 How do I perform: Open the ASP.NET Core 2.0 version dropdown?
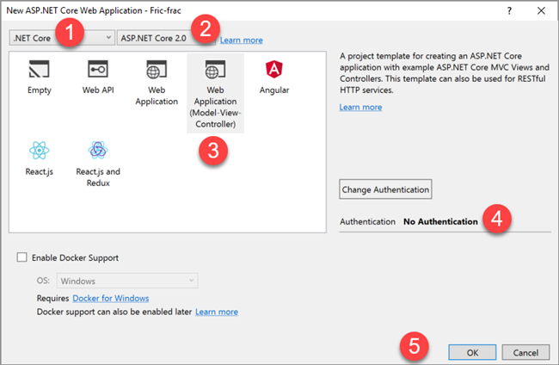[x=166, y=38]
